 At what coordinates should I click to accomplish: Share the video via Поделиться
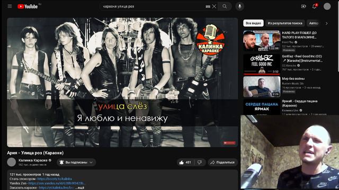(222, 163)
